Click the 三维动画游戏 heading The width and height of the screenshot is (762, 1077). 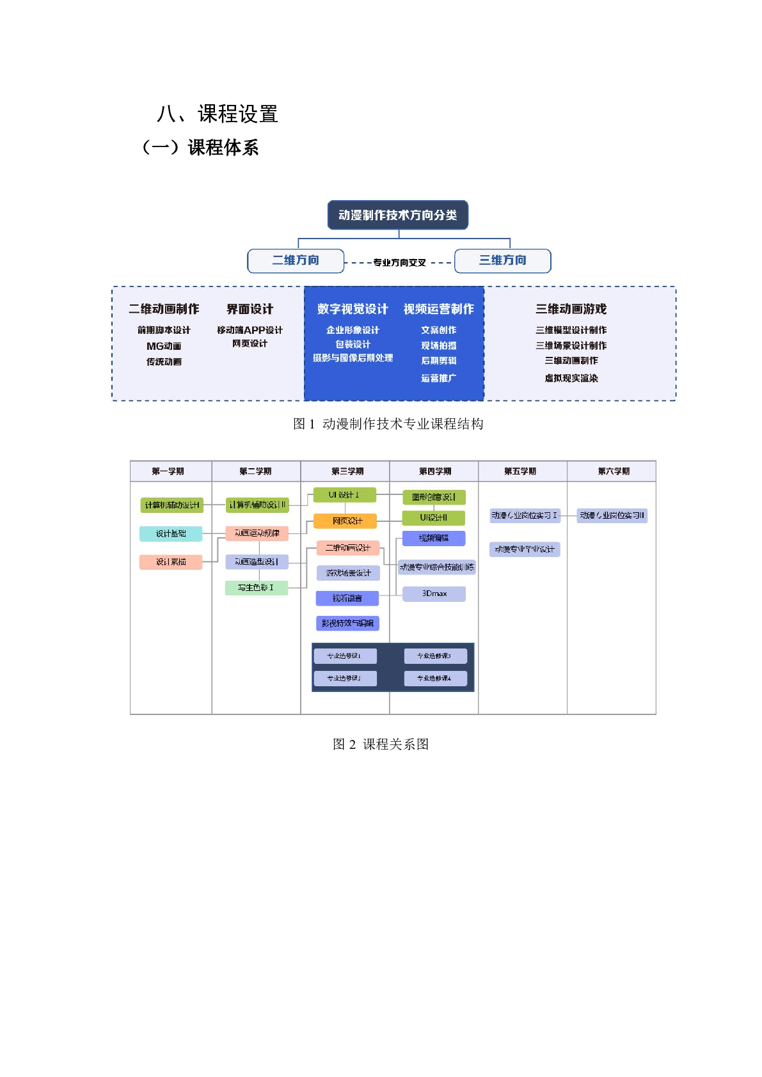click(571, 309)
